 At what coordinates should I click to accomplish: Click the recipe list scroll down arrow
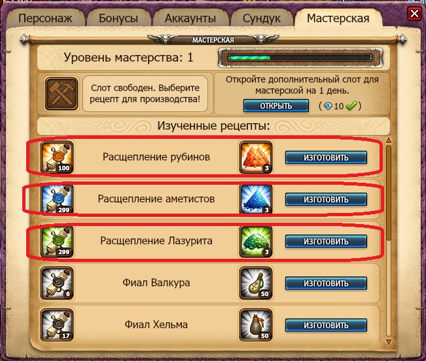click(x=389, y=341)
